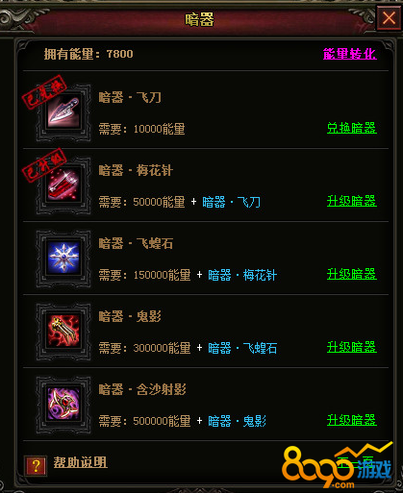The height and width of the screenshot is (493, 403).
Task: Click the 飞刀 throwing knife weapon icon
Action: point(63,112)
